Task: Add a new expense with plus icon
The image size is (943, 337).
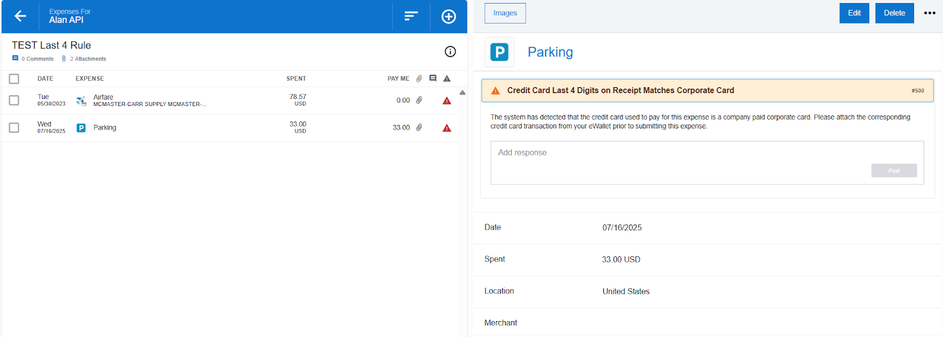Action: [x=449, y=16]
